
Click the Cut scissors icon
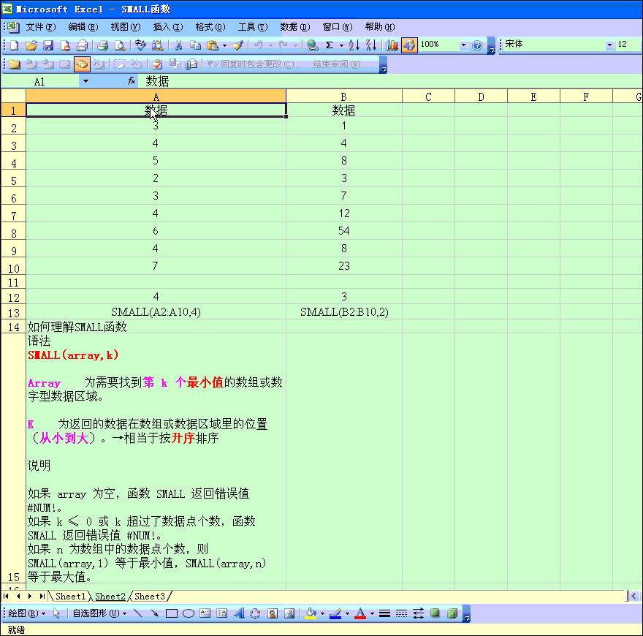point(178,45)
